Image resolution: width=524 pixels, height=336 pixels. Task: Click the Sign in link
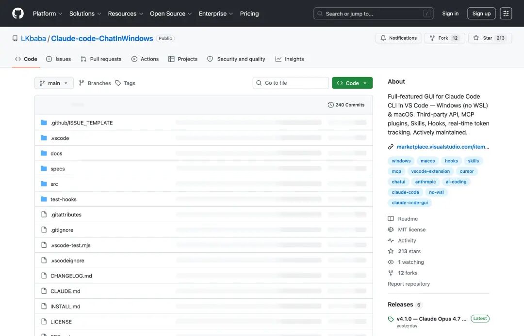[450, 14]
